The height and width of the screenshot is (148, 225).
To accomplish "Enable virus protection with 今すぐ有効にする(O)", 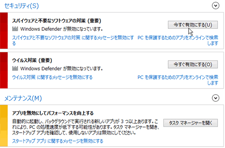I will point(193,65).
